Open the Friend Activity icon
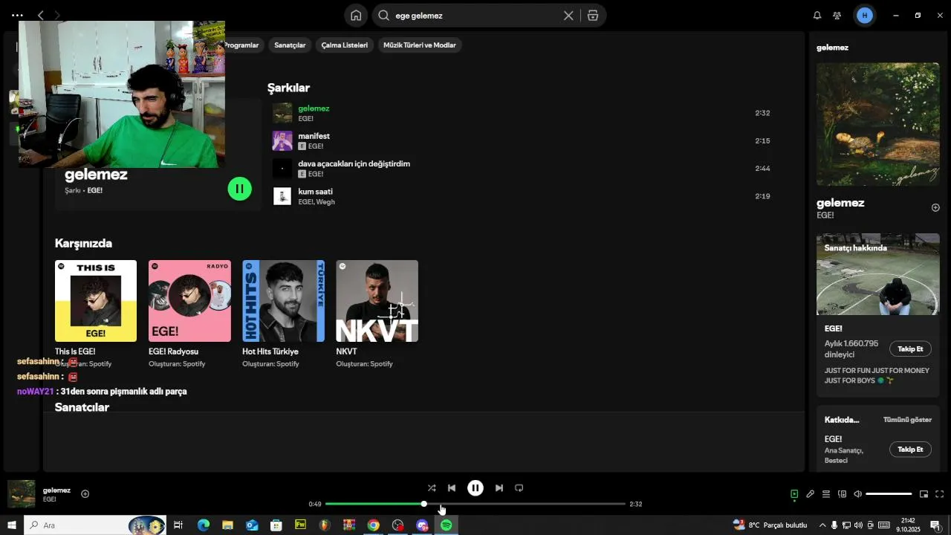The height and width of the screenshot is (535, 951). tap(837, 16)
